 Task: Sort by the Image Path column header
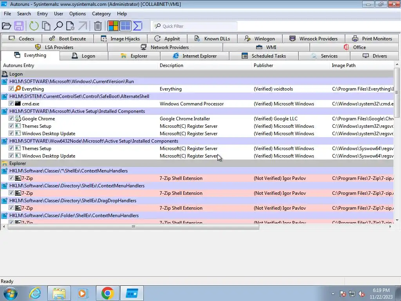click(362, 65)
